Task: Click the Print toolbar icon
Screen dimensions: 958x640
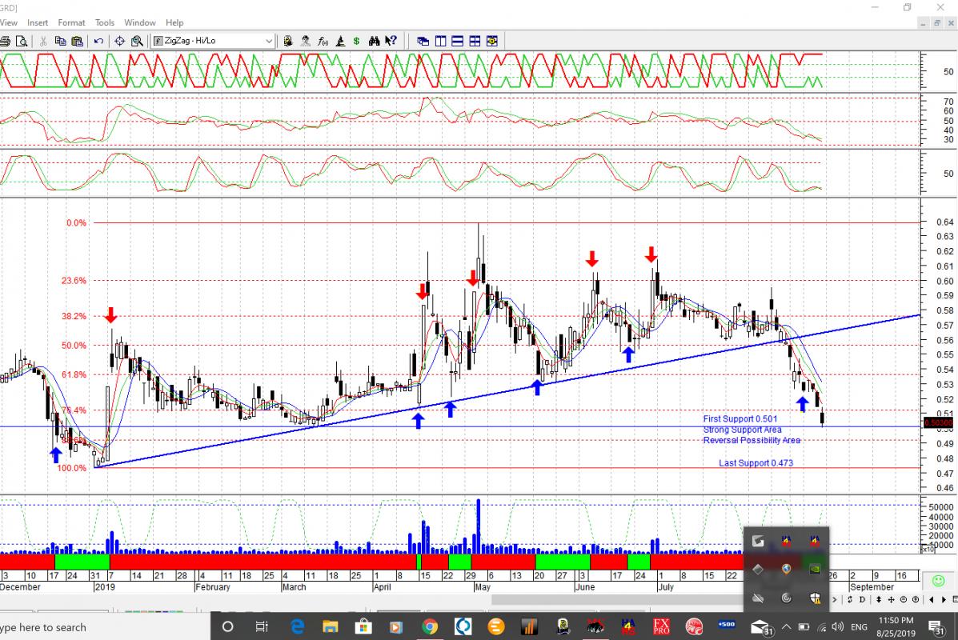Action: (x=5, y=41)
